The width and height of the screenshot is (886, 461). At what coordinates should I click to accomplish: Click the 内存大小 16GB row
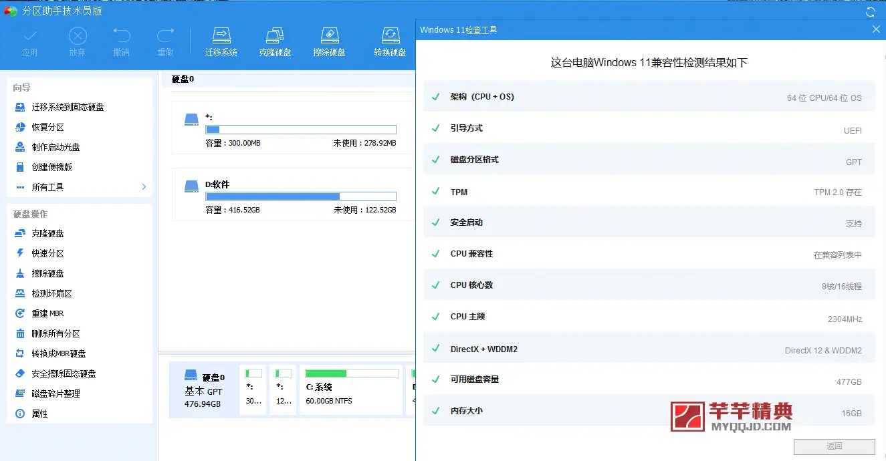[649, 412]
